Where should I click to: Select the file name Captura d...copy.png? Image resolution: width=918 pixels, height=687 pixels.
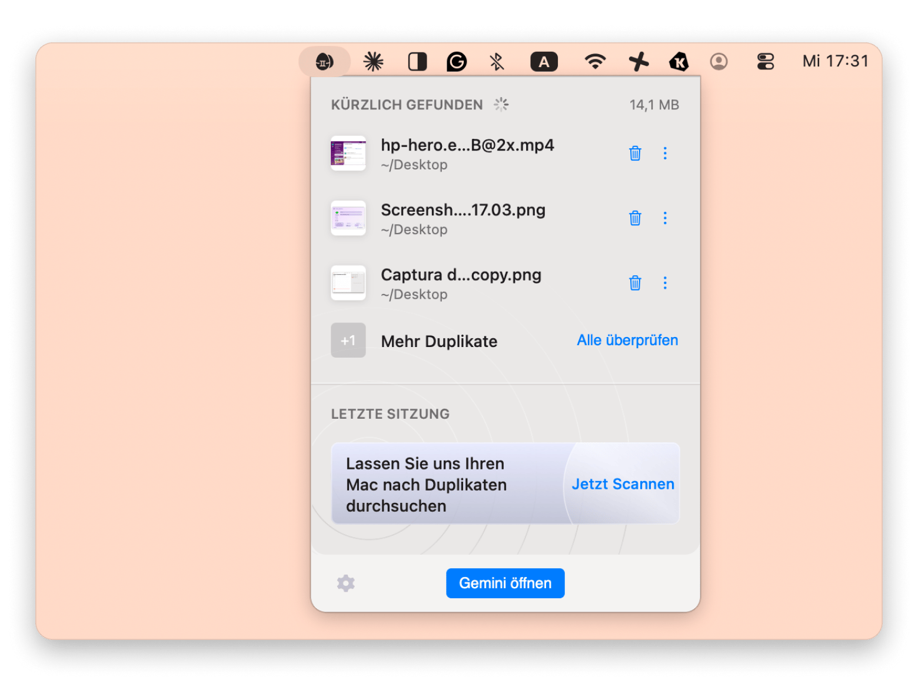click(x=461, y=275)
